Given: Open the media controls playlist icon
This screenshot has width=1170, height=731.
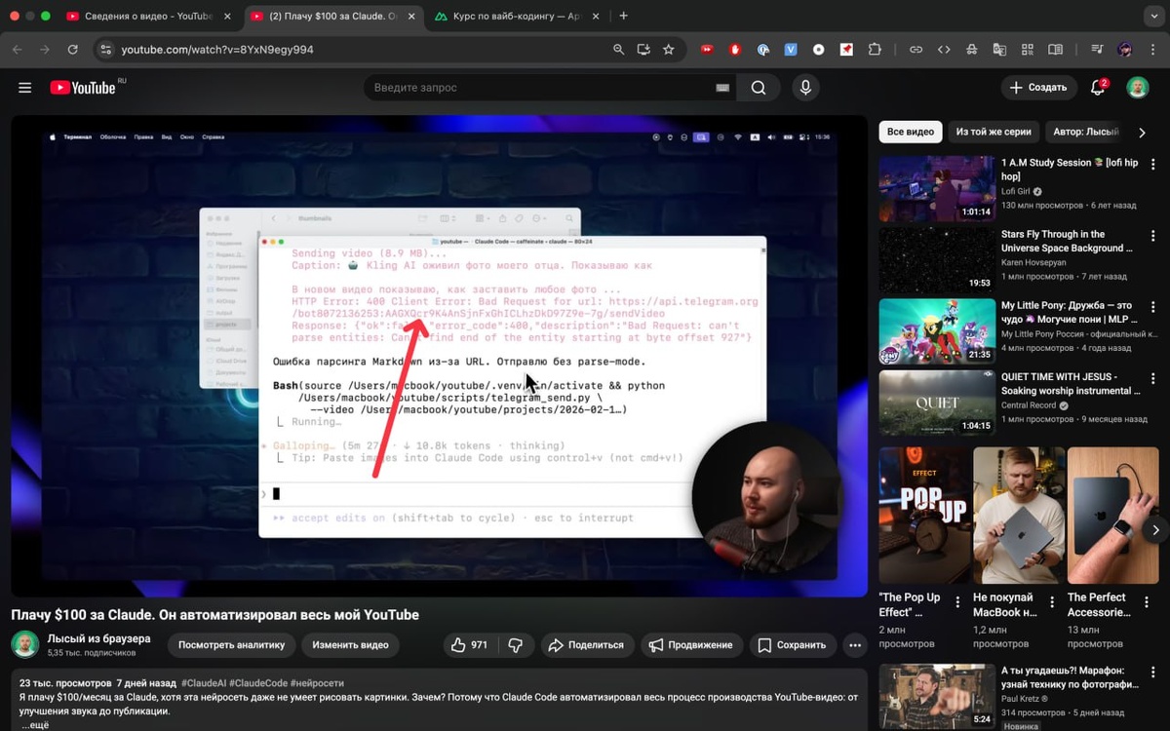Looking at the screenshot, I should pos(1097,50).
